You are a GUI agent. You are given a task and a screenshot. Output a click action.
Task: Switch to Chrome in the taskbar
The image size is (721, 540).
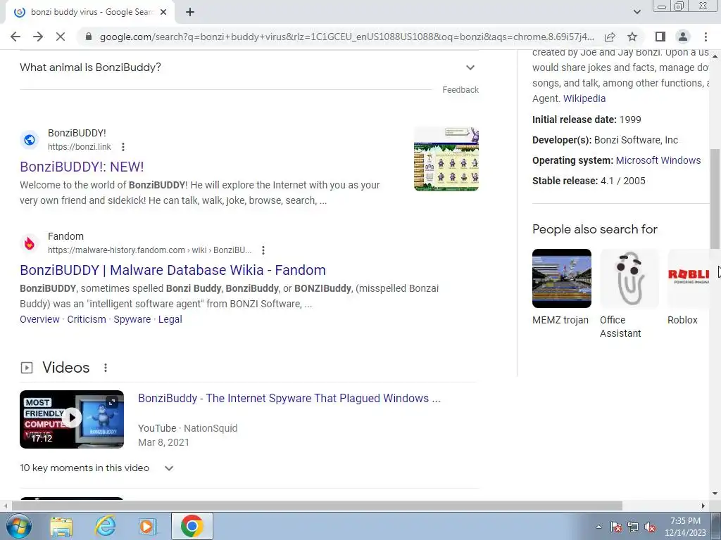192,526
